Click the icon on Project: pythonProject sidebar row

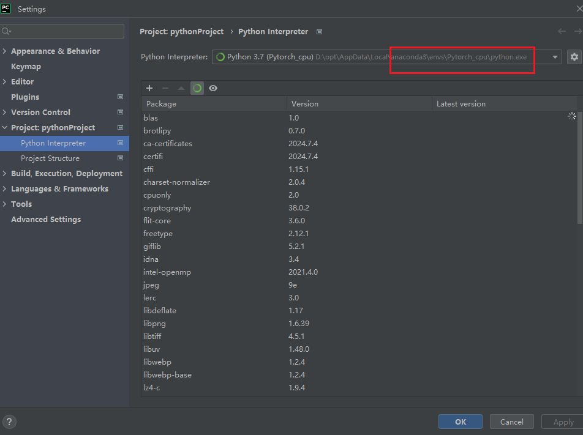[x=121, y=127]
